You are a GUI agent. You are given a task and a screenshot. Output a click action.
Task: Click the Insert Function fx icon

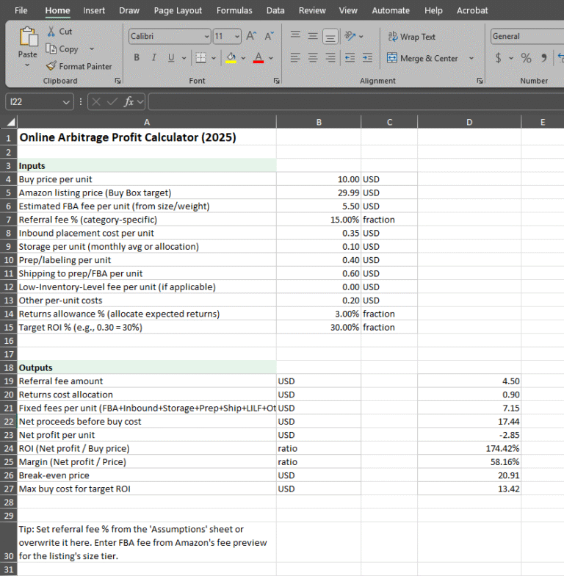129,101
